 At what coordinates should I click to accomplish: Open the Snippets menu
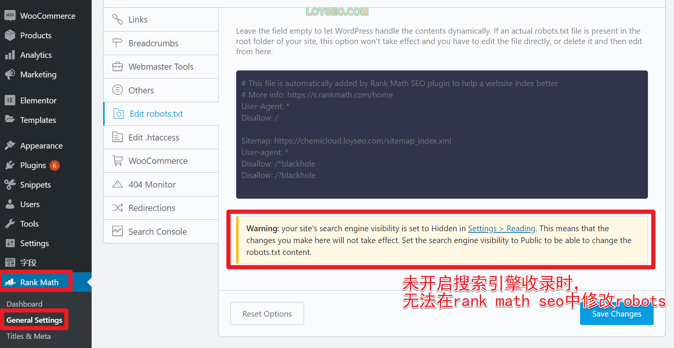click(x=46, y=185)
